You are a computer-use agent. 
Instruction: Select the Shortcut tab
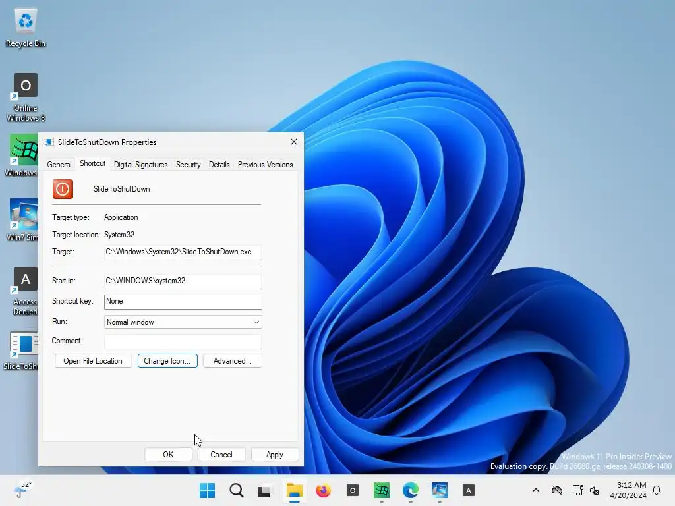coord(92,163)
